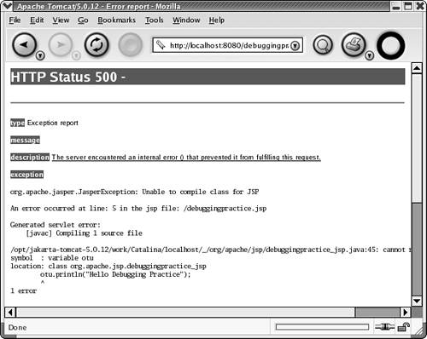Screen dimensions: 427x339
Task: Click the 'An error occurred at line: 5' line
Action: tap(138, 209)
